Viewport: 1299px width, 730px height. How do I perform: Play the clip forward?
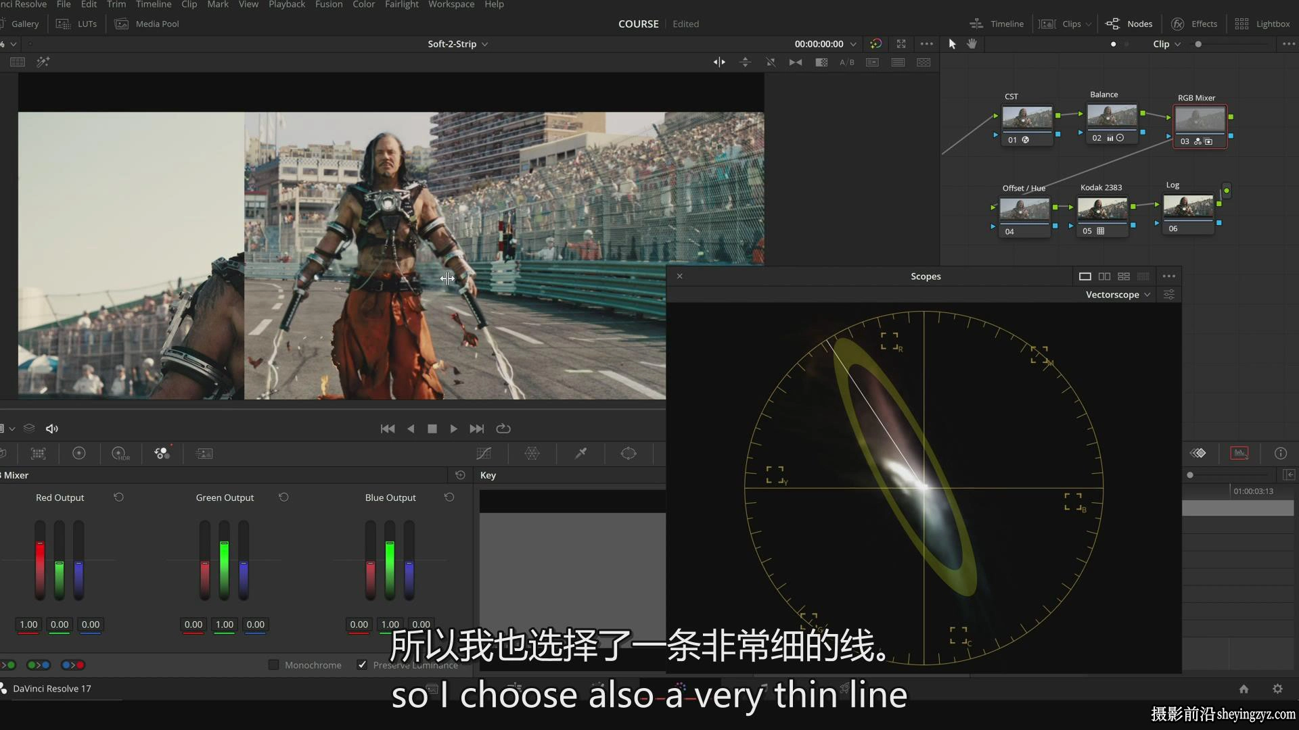pyautogui.click(x=453, y=429)
